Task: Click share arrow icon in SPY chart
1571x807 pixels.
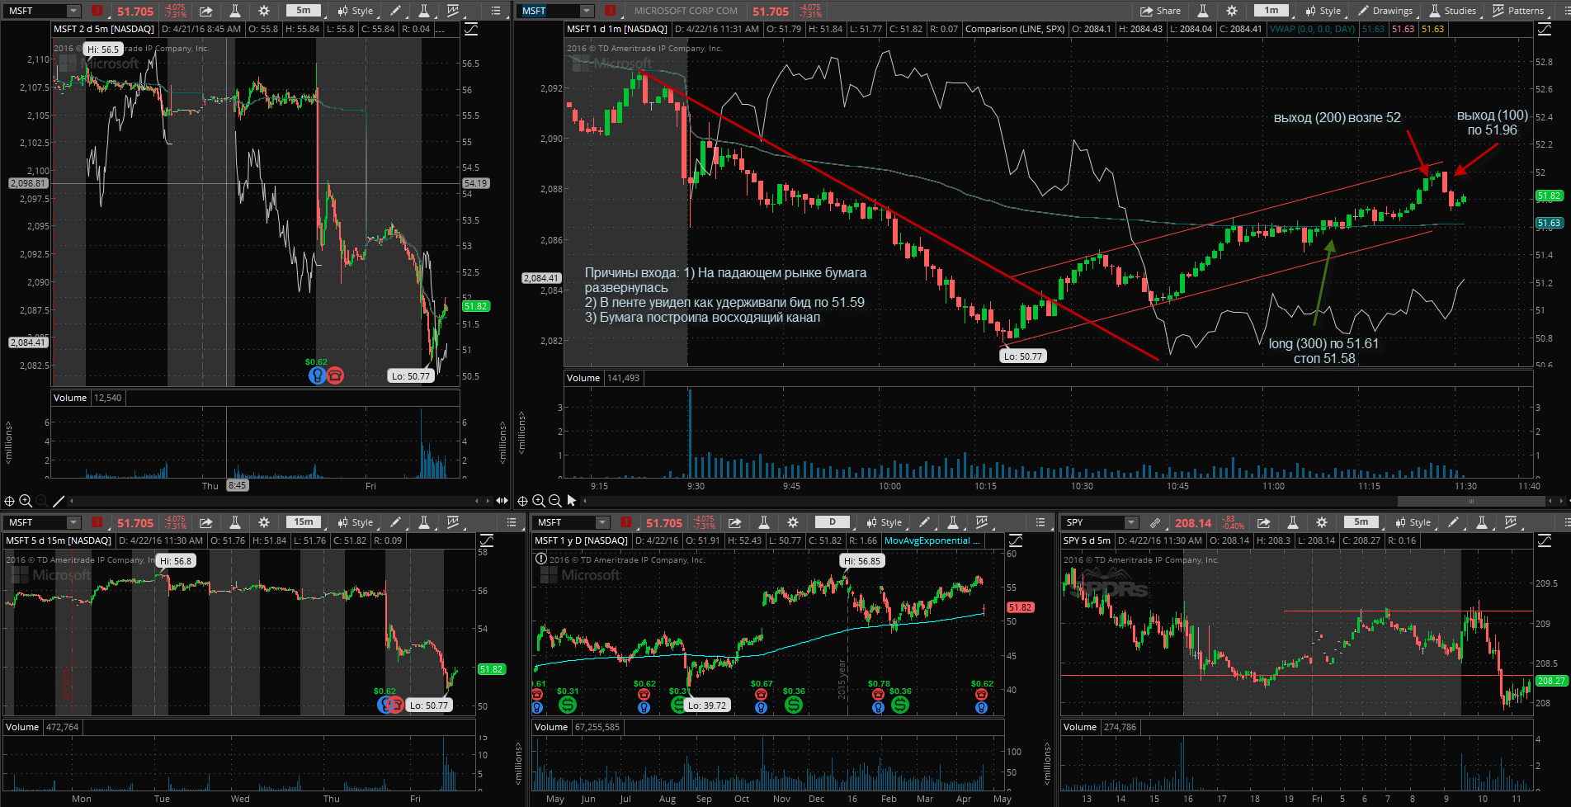Action: pos(1263,522)
